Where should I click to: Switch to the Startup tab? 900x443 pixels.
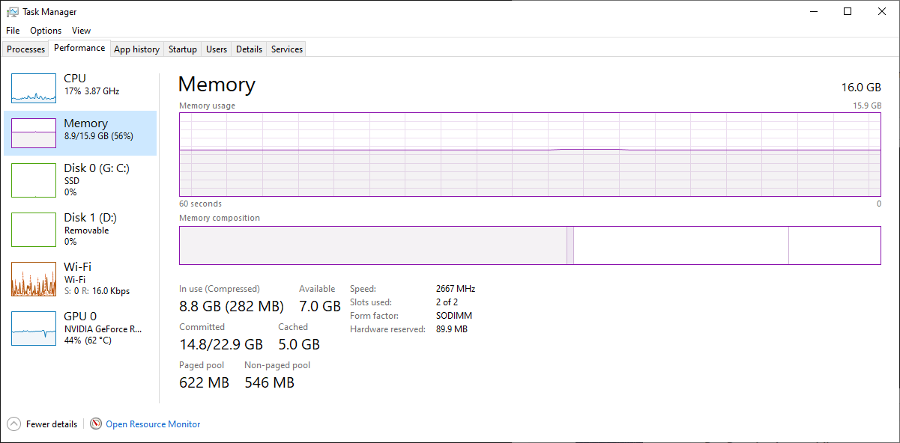[x=183, y=49]
